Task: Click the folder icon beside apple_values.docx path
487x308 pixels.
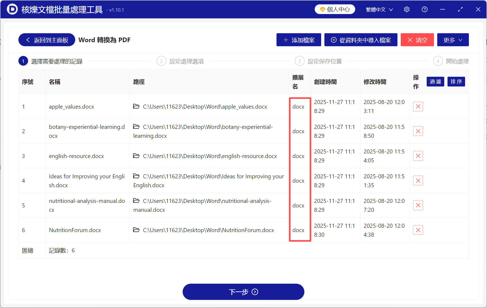Action: [136, 106]
